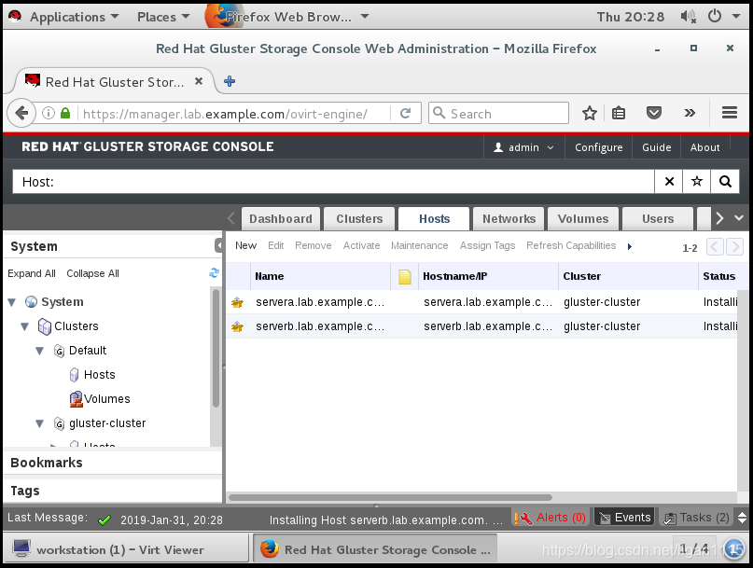Collapse the Clusters tree node
753x568 pixels.
25,326
